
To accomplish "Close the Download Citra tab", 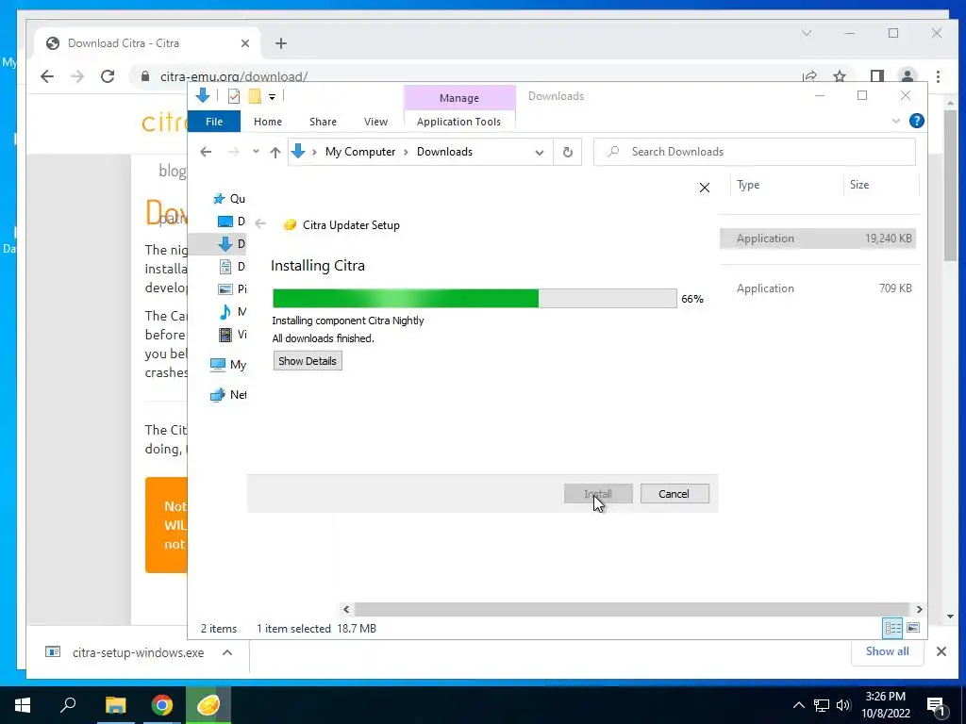I will [x=245, y=43].
